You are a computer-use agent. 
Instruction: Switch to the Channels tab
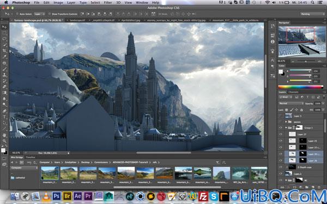(293, 92)
